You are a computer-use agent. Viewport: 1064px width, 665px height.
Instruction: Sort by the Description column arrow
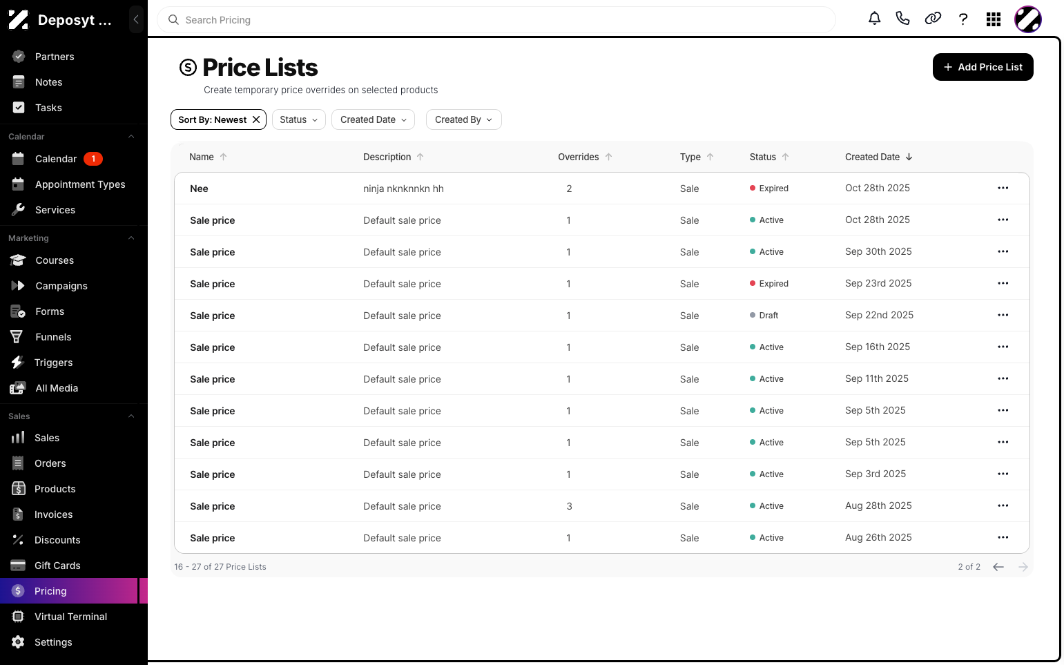pos(420,157)
